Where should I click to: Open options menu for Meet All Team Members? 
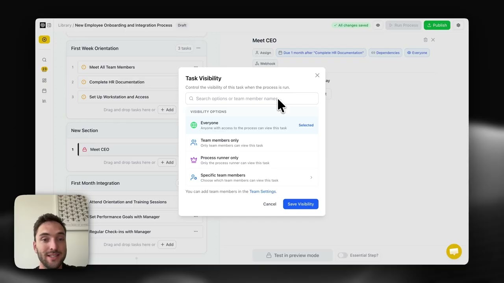tap(196, 67)
